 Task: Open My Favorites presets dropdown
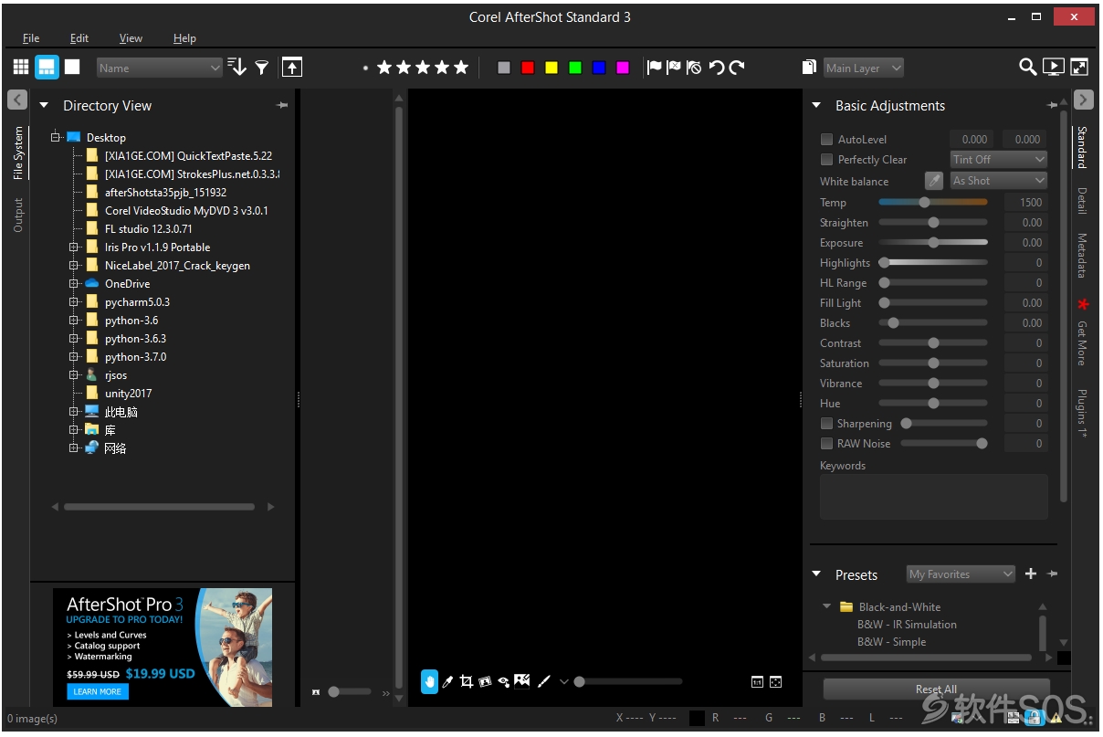961,574
